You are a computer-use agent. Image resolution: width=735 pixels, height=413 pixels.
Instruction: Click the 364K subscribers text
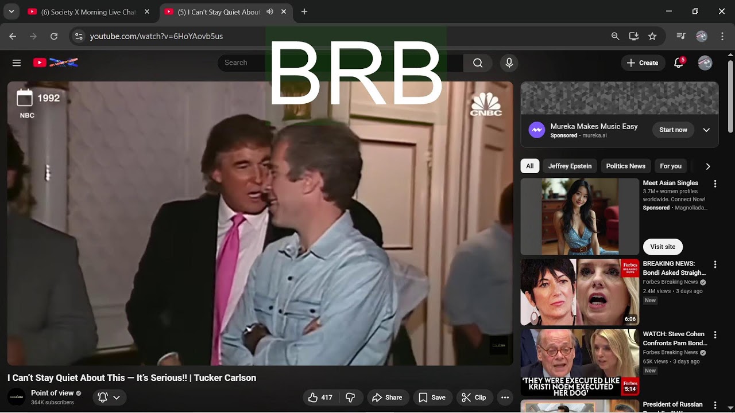[x=52, y=403]
